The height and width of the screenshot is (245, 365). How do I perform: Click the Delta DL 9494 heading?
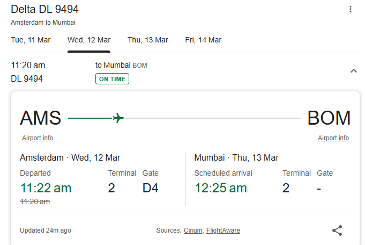pos(44,9)
